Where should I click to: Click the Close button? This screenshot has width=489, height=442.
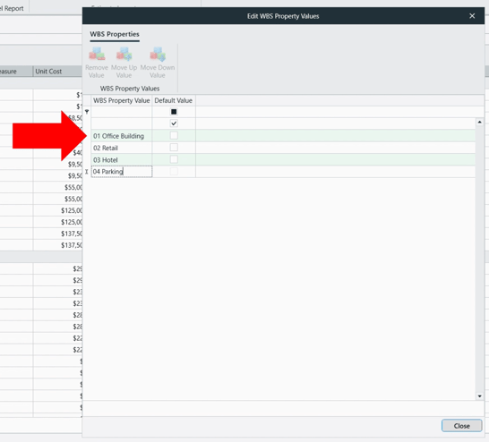pos(461,426)
